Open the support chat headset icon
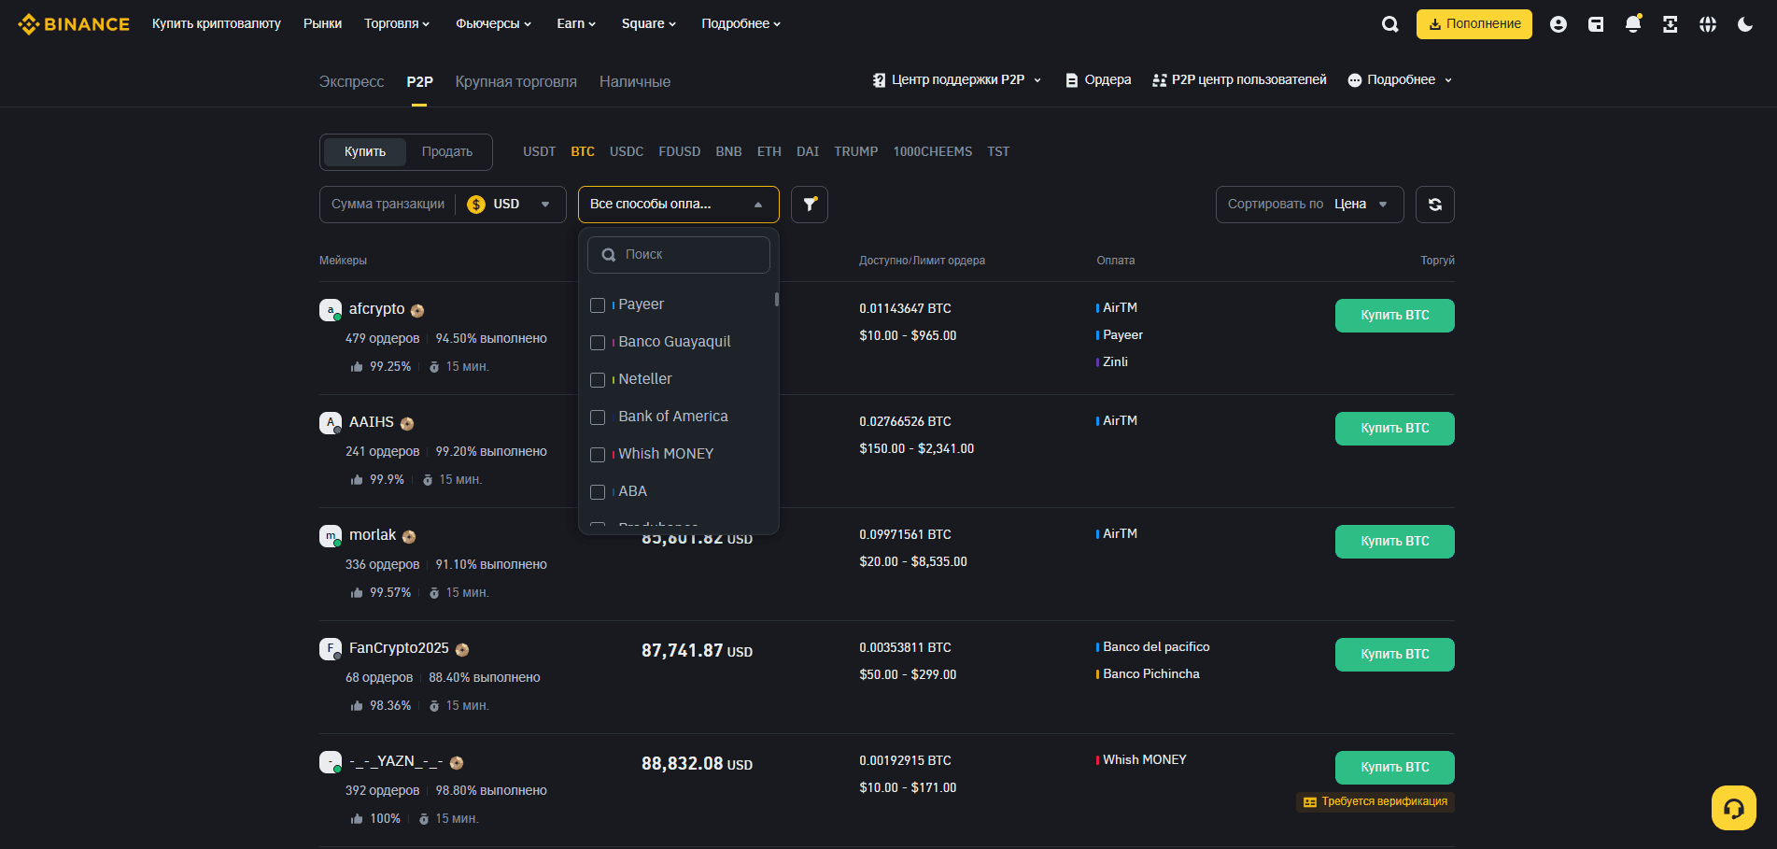This screenshot has height=849, width=1777. point(1733,808)
